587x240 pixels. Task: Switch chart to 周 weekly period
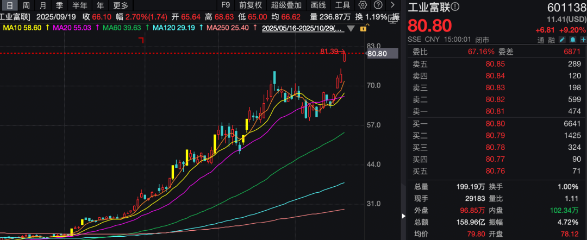[26, 5]
